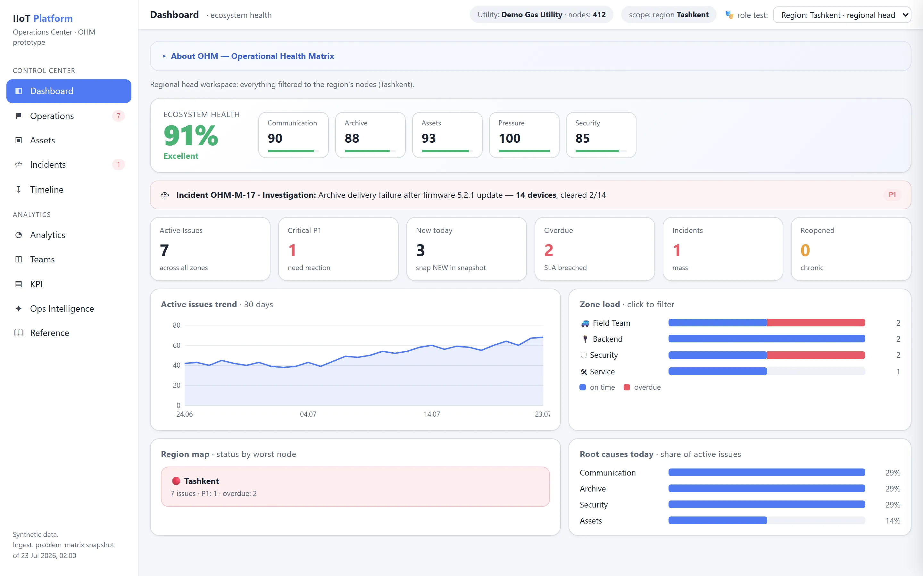Click the Security root cause bar

767,505
